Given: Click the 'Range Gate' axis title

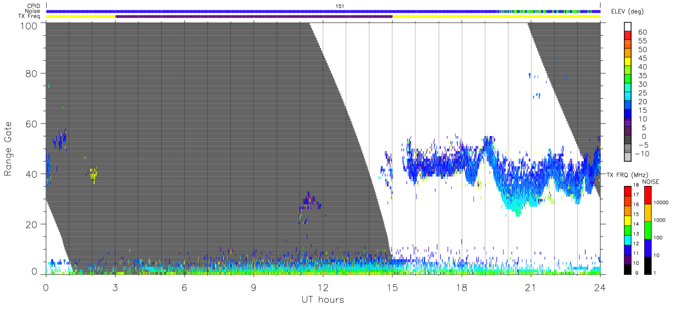Looking at the screenshot, I should (x=8, y=149).
